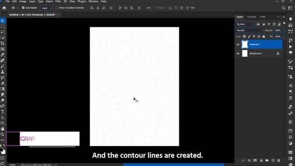Open the Normal blend mode dropdown
The height and width of the screenshot is (166, 295).
[250, 30]
